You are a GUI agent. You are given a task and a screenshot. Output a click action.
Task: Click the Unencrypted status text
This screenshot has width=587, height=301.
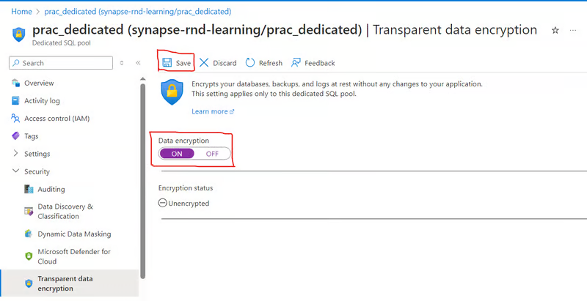pos(189,204)
